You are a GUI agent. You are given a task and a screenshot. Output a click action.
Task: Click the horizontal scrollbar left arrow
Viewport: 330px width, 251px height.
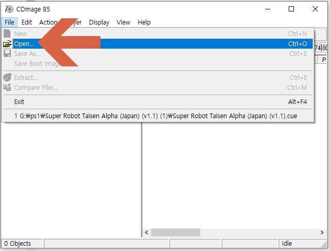[x=146, y=233]
